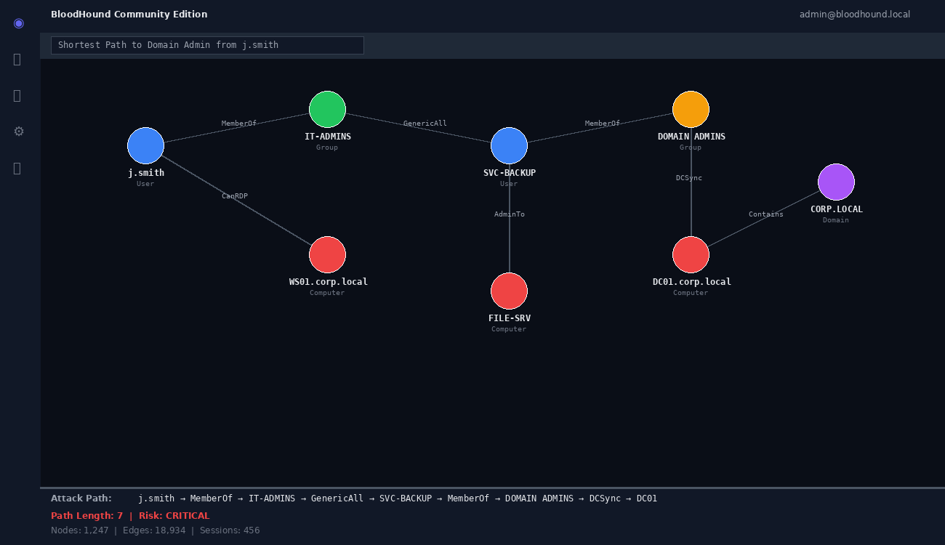Select the orange DOMAIN ADMINS group node
Image resolution: width=945 pixels, height=545 pixels.
click(691, 109)
